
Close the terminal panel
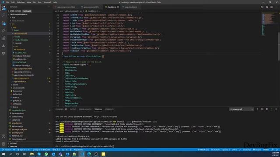point(276,109)
